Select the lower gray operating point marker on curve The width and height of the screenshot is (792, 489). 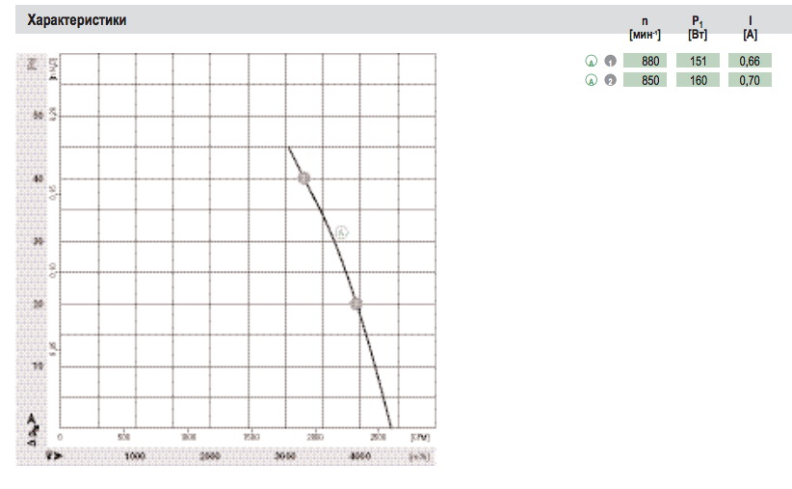pos(356,304)
